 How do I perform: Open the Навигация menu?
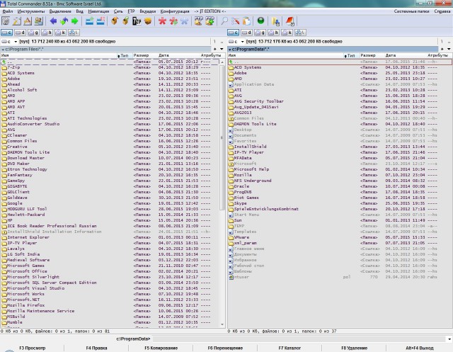pos(98,11)
